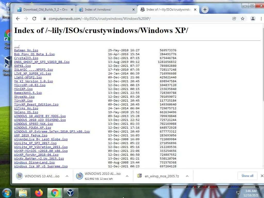Launch Firefox from the taskbar
Screen dimensions: 264x198
coord(39,193)
